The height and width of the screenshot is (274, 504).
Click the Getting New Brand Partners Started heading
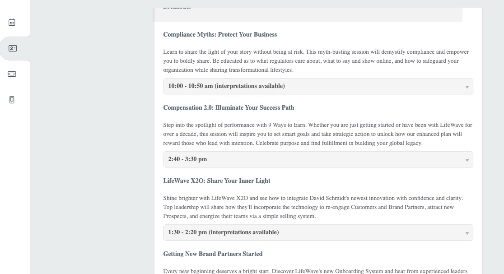tap(213, 254)
